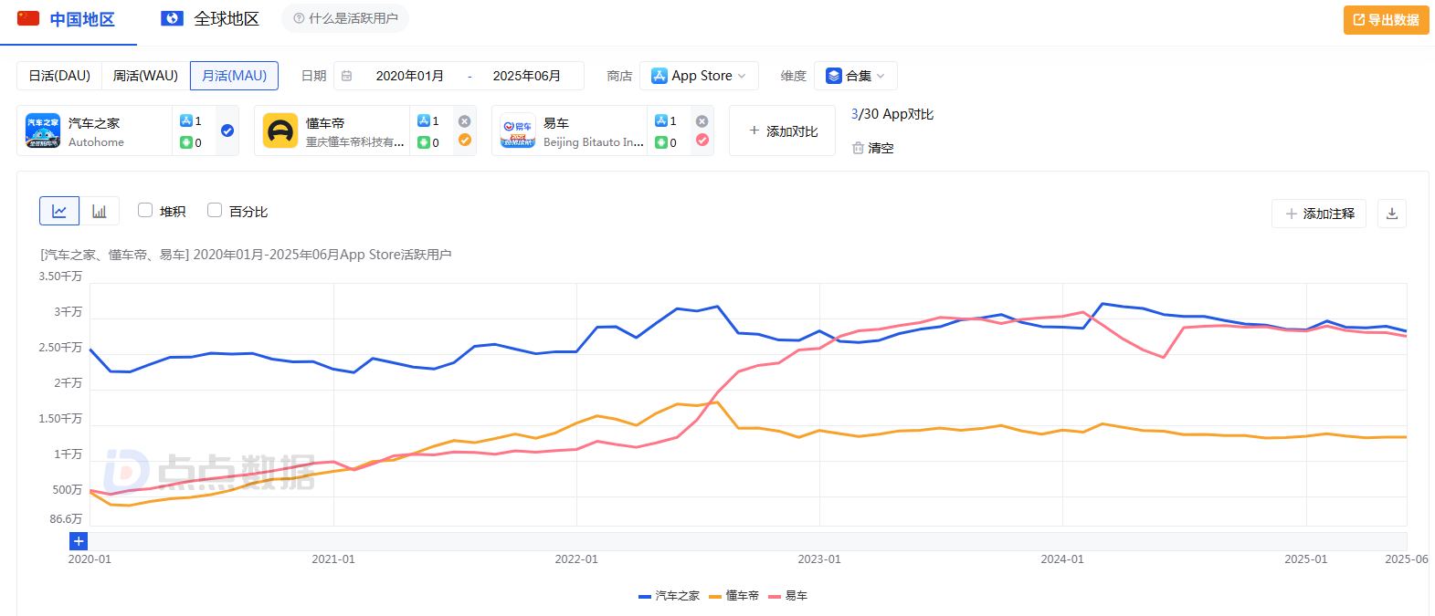Click the 易车 app icon
The image size is (1435, 616).
[x=518, y=131]
